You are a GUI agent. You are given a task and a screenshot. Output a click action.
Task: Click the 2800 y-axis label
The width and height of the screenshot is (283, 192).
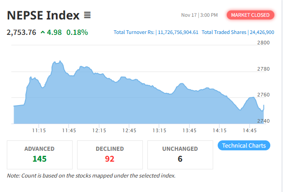coord(263,43)
